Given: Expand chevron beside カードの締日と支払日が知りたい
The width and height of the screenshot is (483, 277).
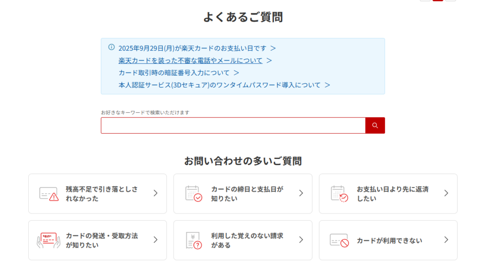Looking at the screenshot, I should pos(301,193).
